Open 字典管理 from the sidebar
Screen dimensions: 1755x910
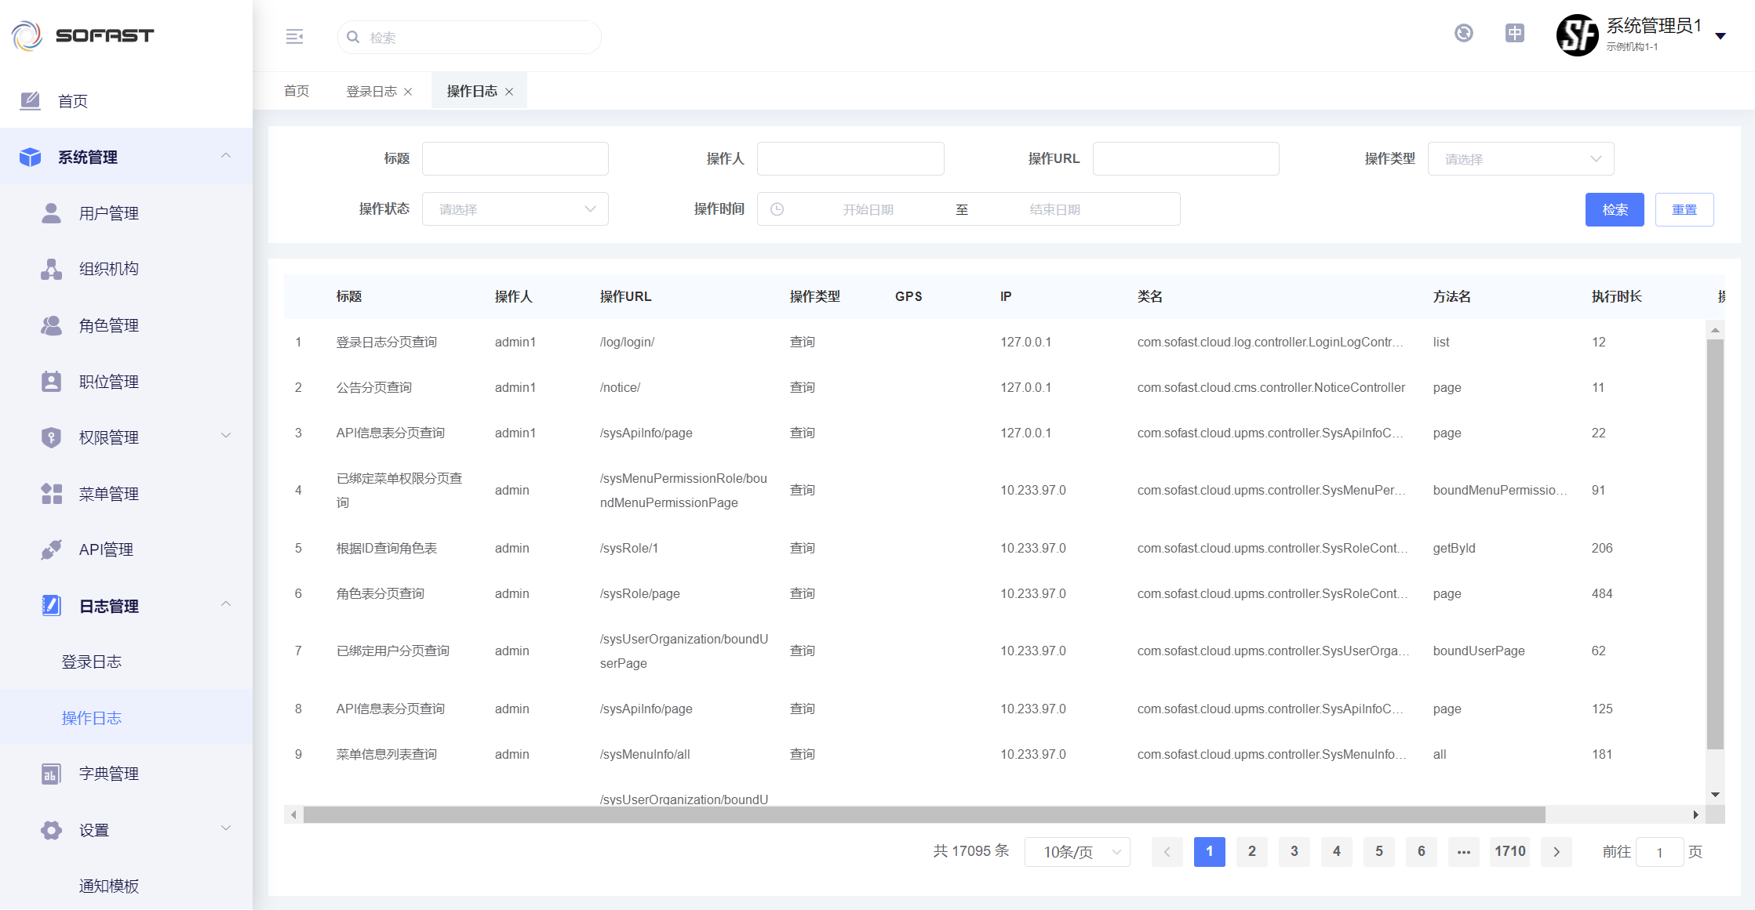(108, 774)
